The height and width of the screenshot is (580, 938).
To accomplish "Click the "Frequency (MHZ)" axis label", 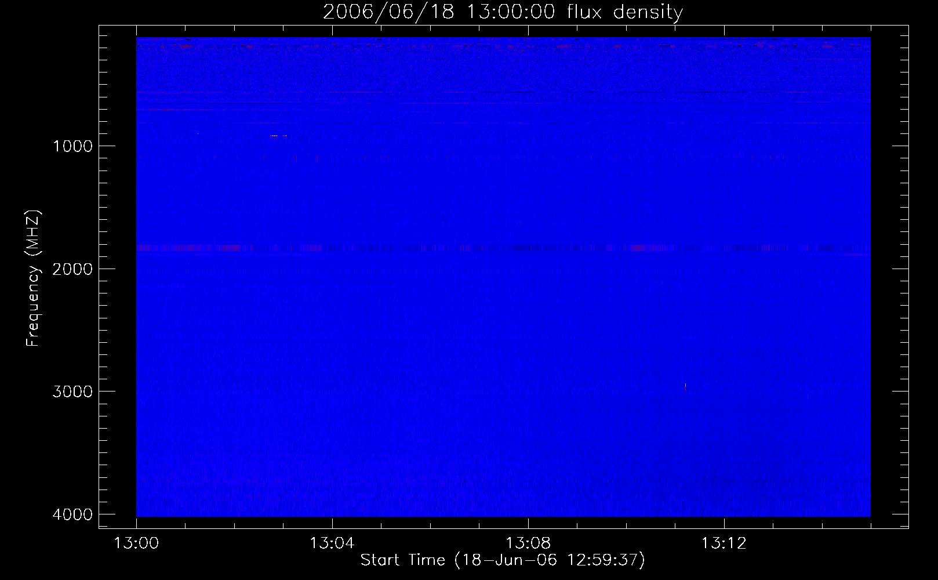I will pos(33,278).
